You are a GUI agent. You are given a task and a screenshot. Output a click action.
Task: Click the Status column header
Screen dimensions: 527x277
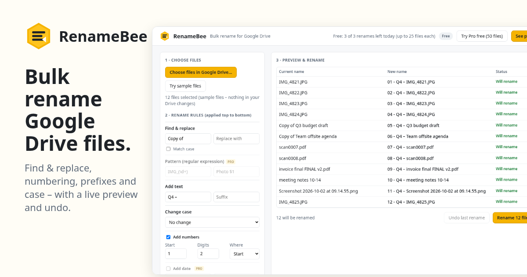pos(502,72)
